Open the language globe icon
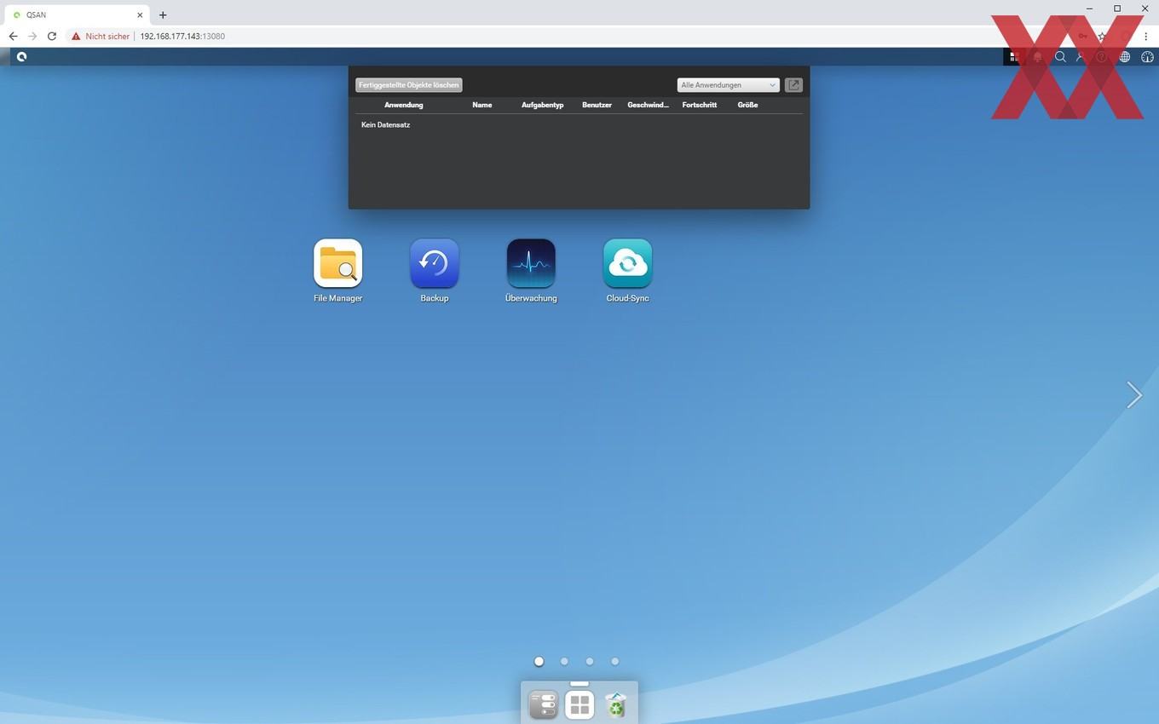1159x724 pixels. [x=1125, y=57]
